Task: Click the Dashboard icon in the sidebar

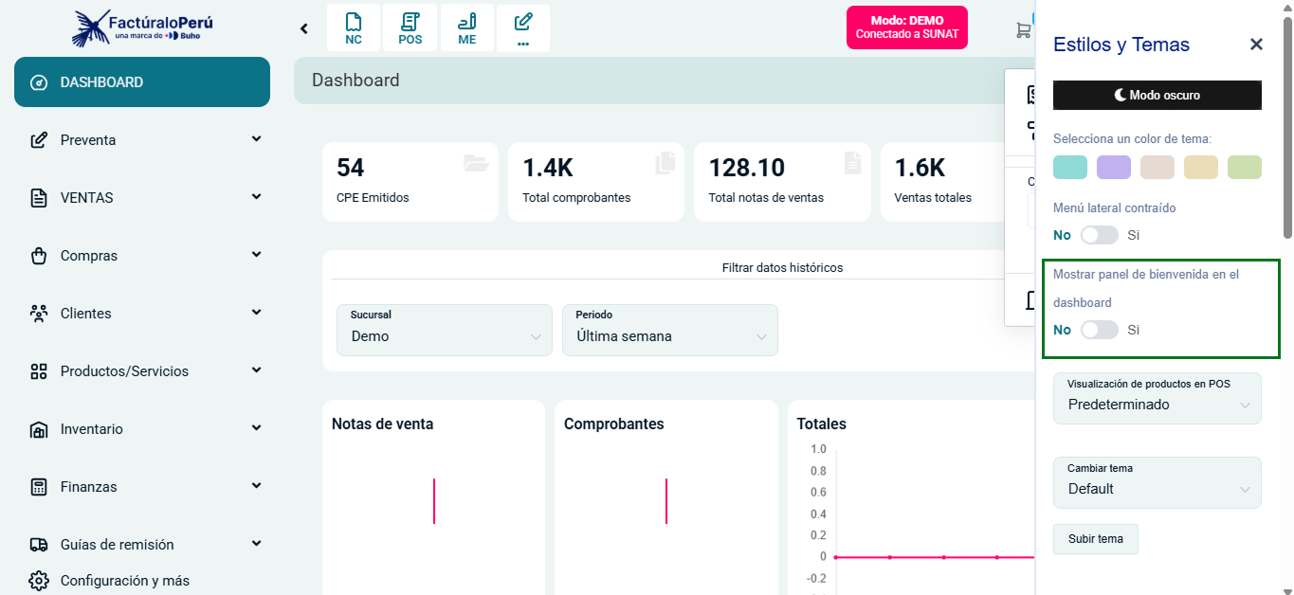Action: tap(39, 81)
